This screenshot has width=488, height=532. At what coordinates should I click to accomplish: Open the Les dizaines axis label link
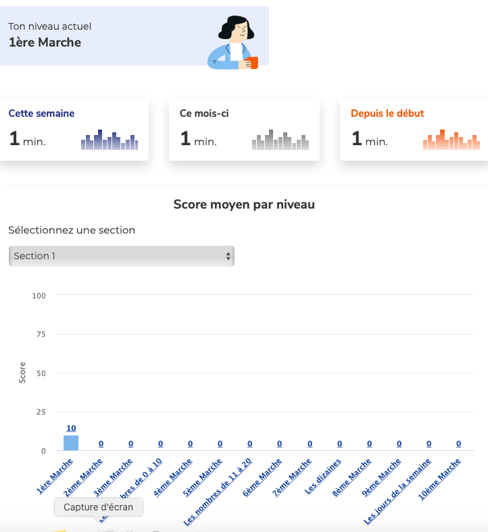pos(323,477)
